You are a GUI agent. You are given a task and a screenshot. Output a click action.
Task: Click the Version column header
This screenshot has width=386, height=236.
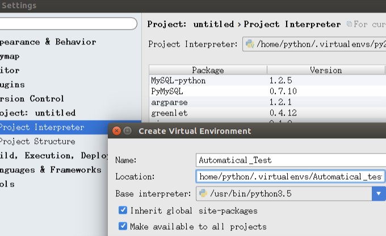click(x=326, y=70)
